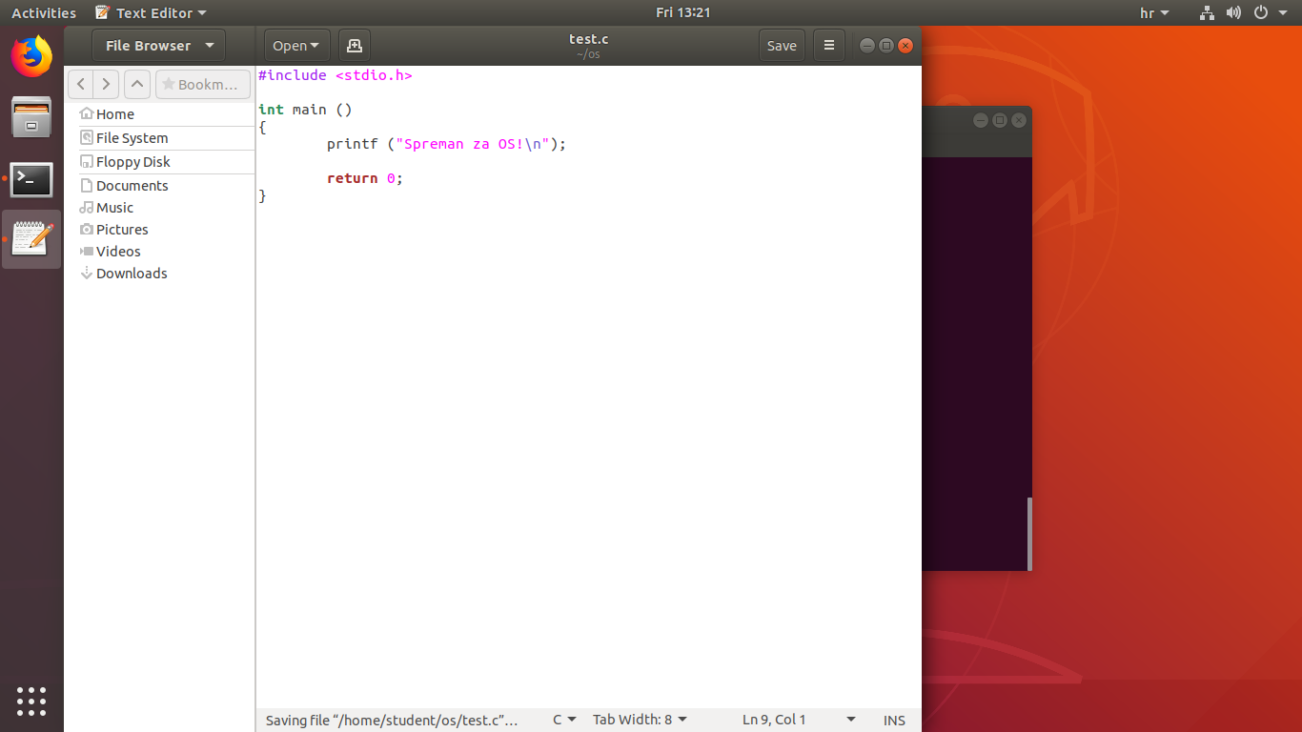Place cursor in the printf "Spreman za OS!" line
1302x732 pixels.
[x=446, y=144]
